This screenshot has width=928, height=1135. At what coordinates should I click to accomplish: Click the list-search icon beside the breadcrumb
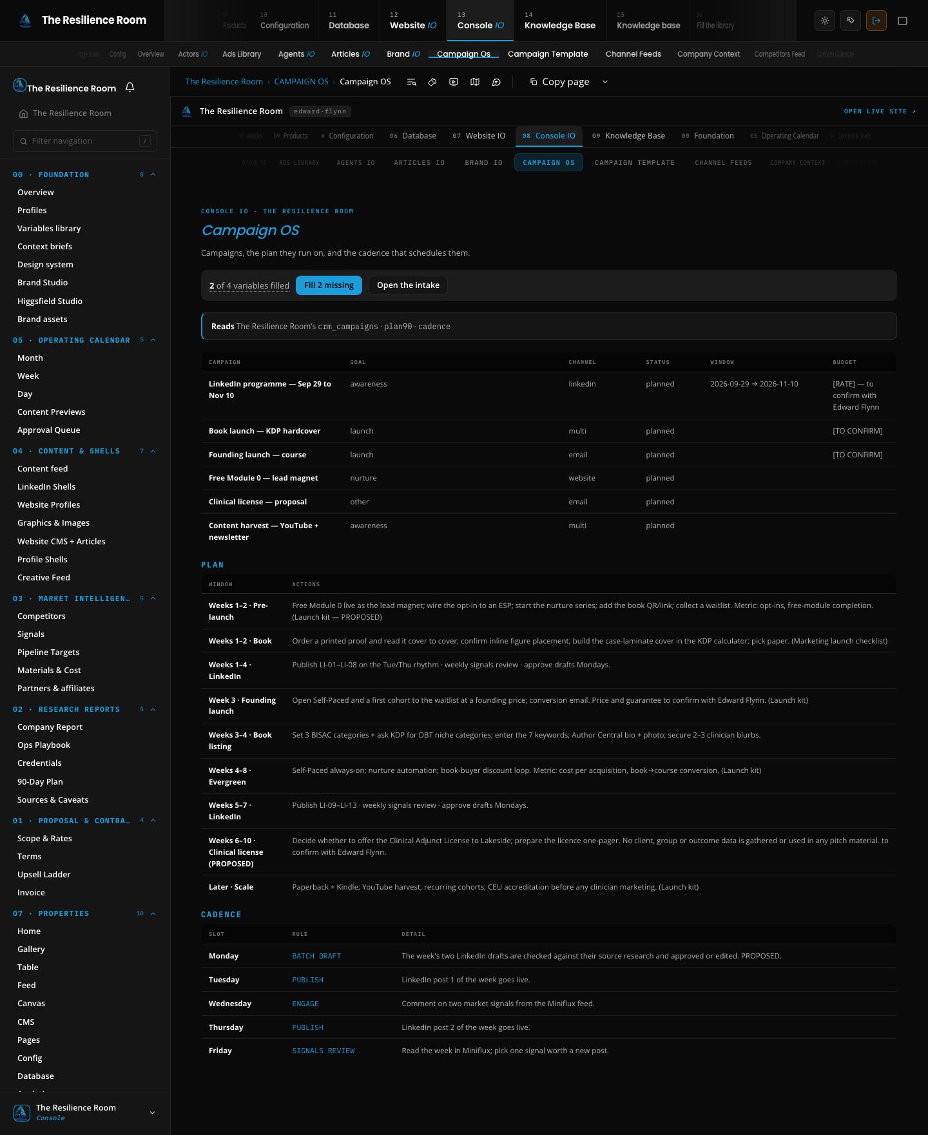411,82
